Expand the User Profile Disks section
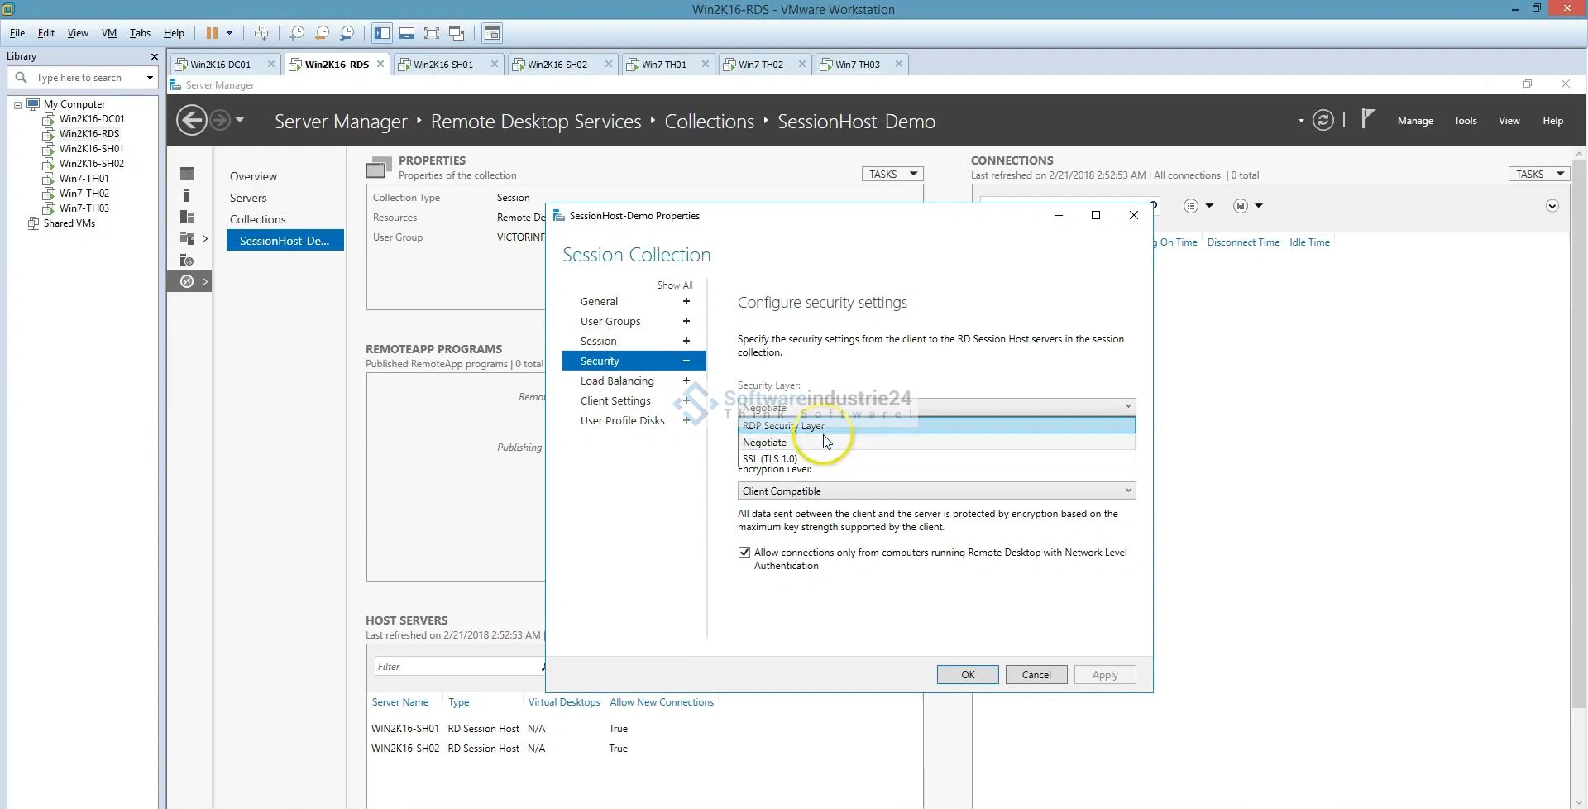 686,421
